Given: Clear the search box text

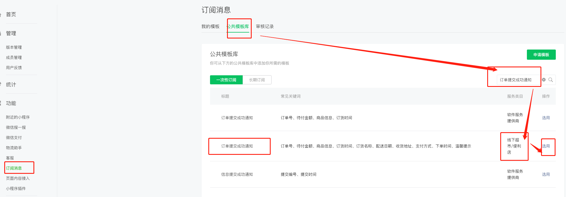Looking at the screenshot, I should 544,80.
